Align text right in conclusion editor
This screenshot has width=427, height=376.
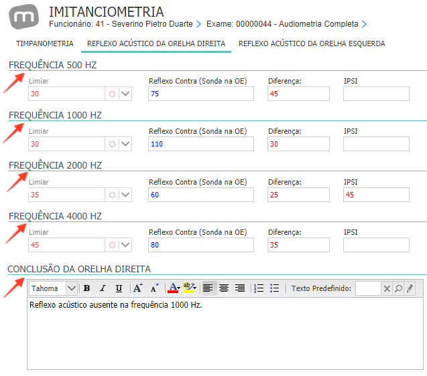(240, 288)
